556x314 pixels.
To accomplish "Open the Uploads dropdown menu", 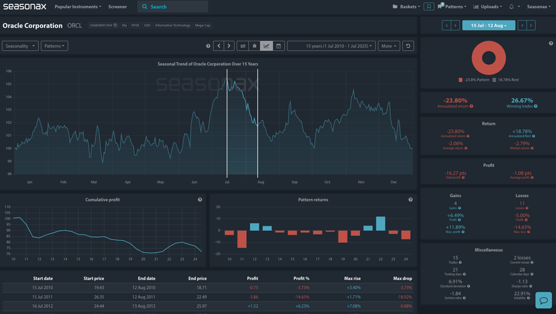I will (x=488, y=7).
